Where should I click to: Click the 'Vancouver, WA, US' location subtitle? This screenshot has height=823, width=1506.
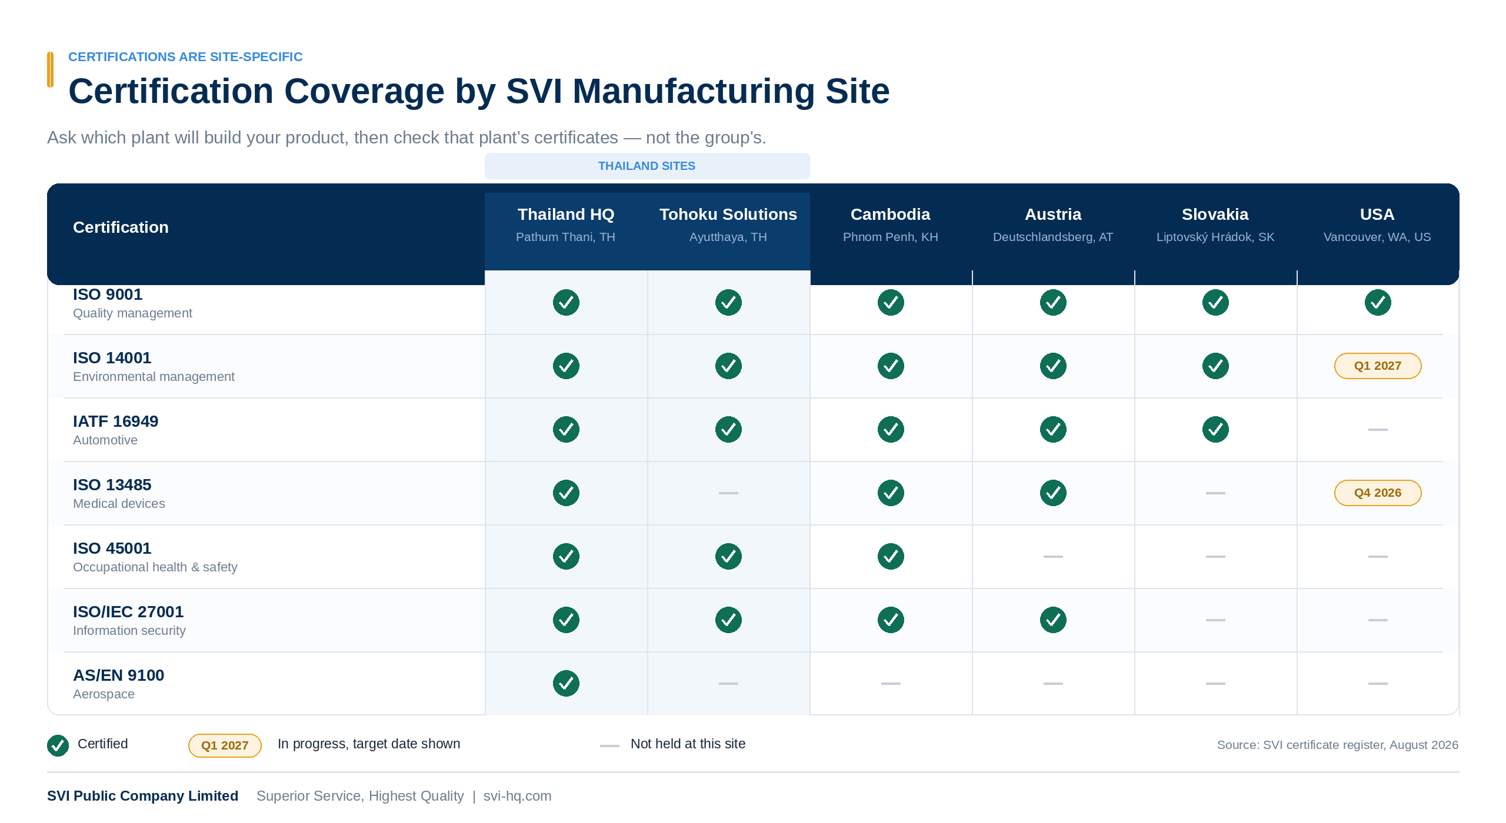(1377, 237)
